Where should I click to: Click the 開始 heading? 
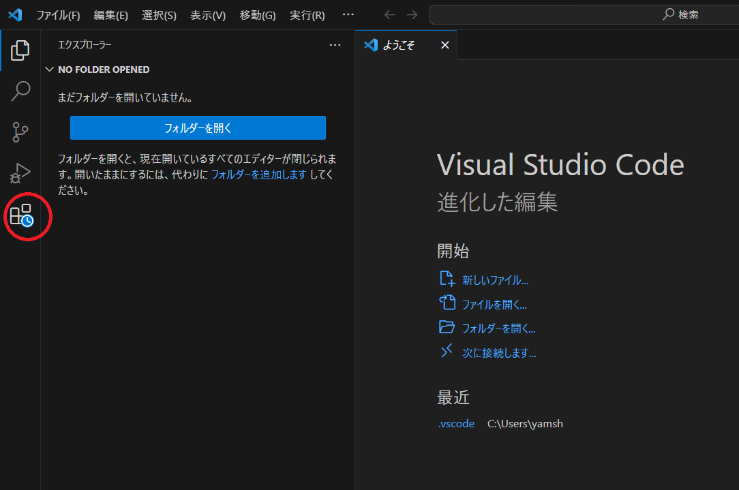click(453, 251)
